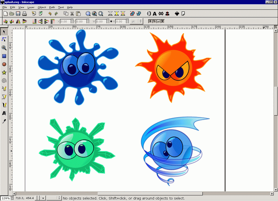Click the X position stepper arrows
278x201 pixels.
(72, 21)
